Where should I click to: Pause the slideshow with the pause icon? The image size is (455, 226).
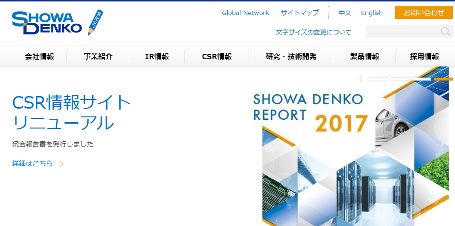click(x=361, y=79)
